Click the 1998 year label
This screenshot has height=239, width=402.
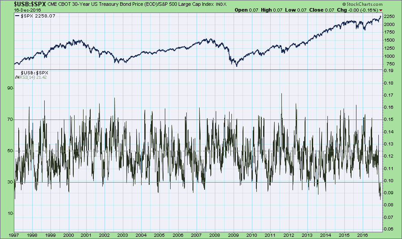32,235
